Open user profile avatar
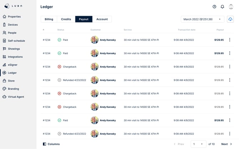The image size is (239, 149). 231,6
